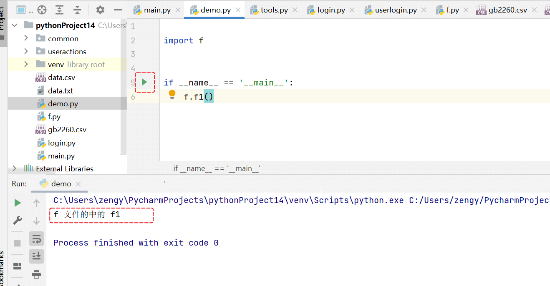Click line number 2 in the gutter
550x286 pixels.
pos(133,40)
